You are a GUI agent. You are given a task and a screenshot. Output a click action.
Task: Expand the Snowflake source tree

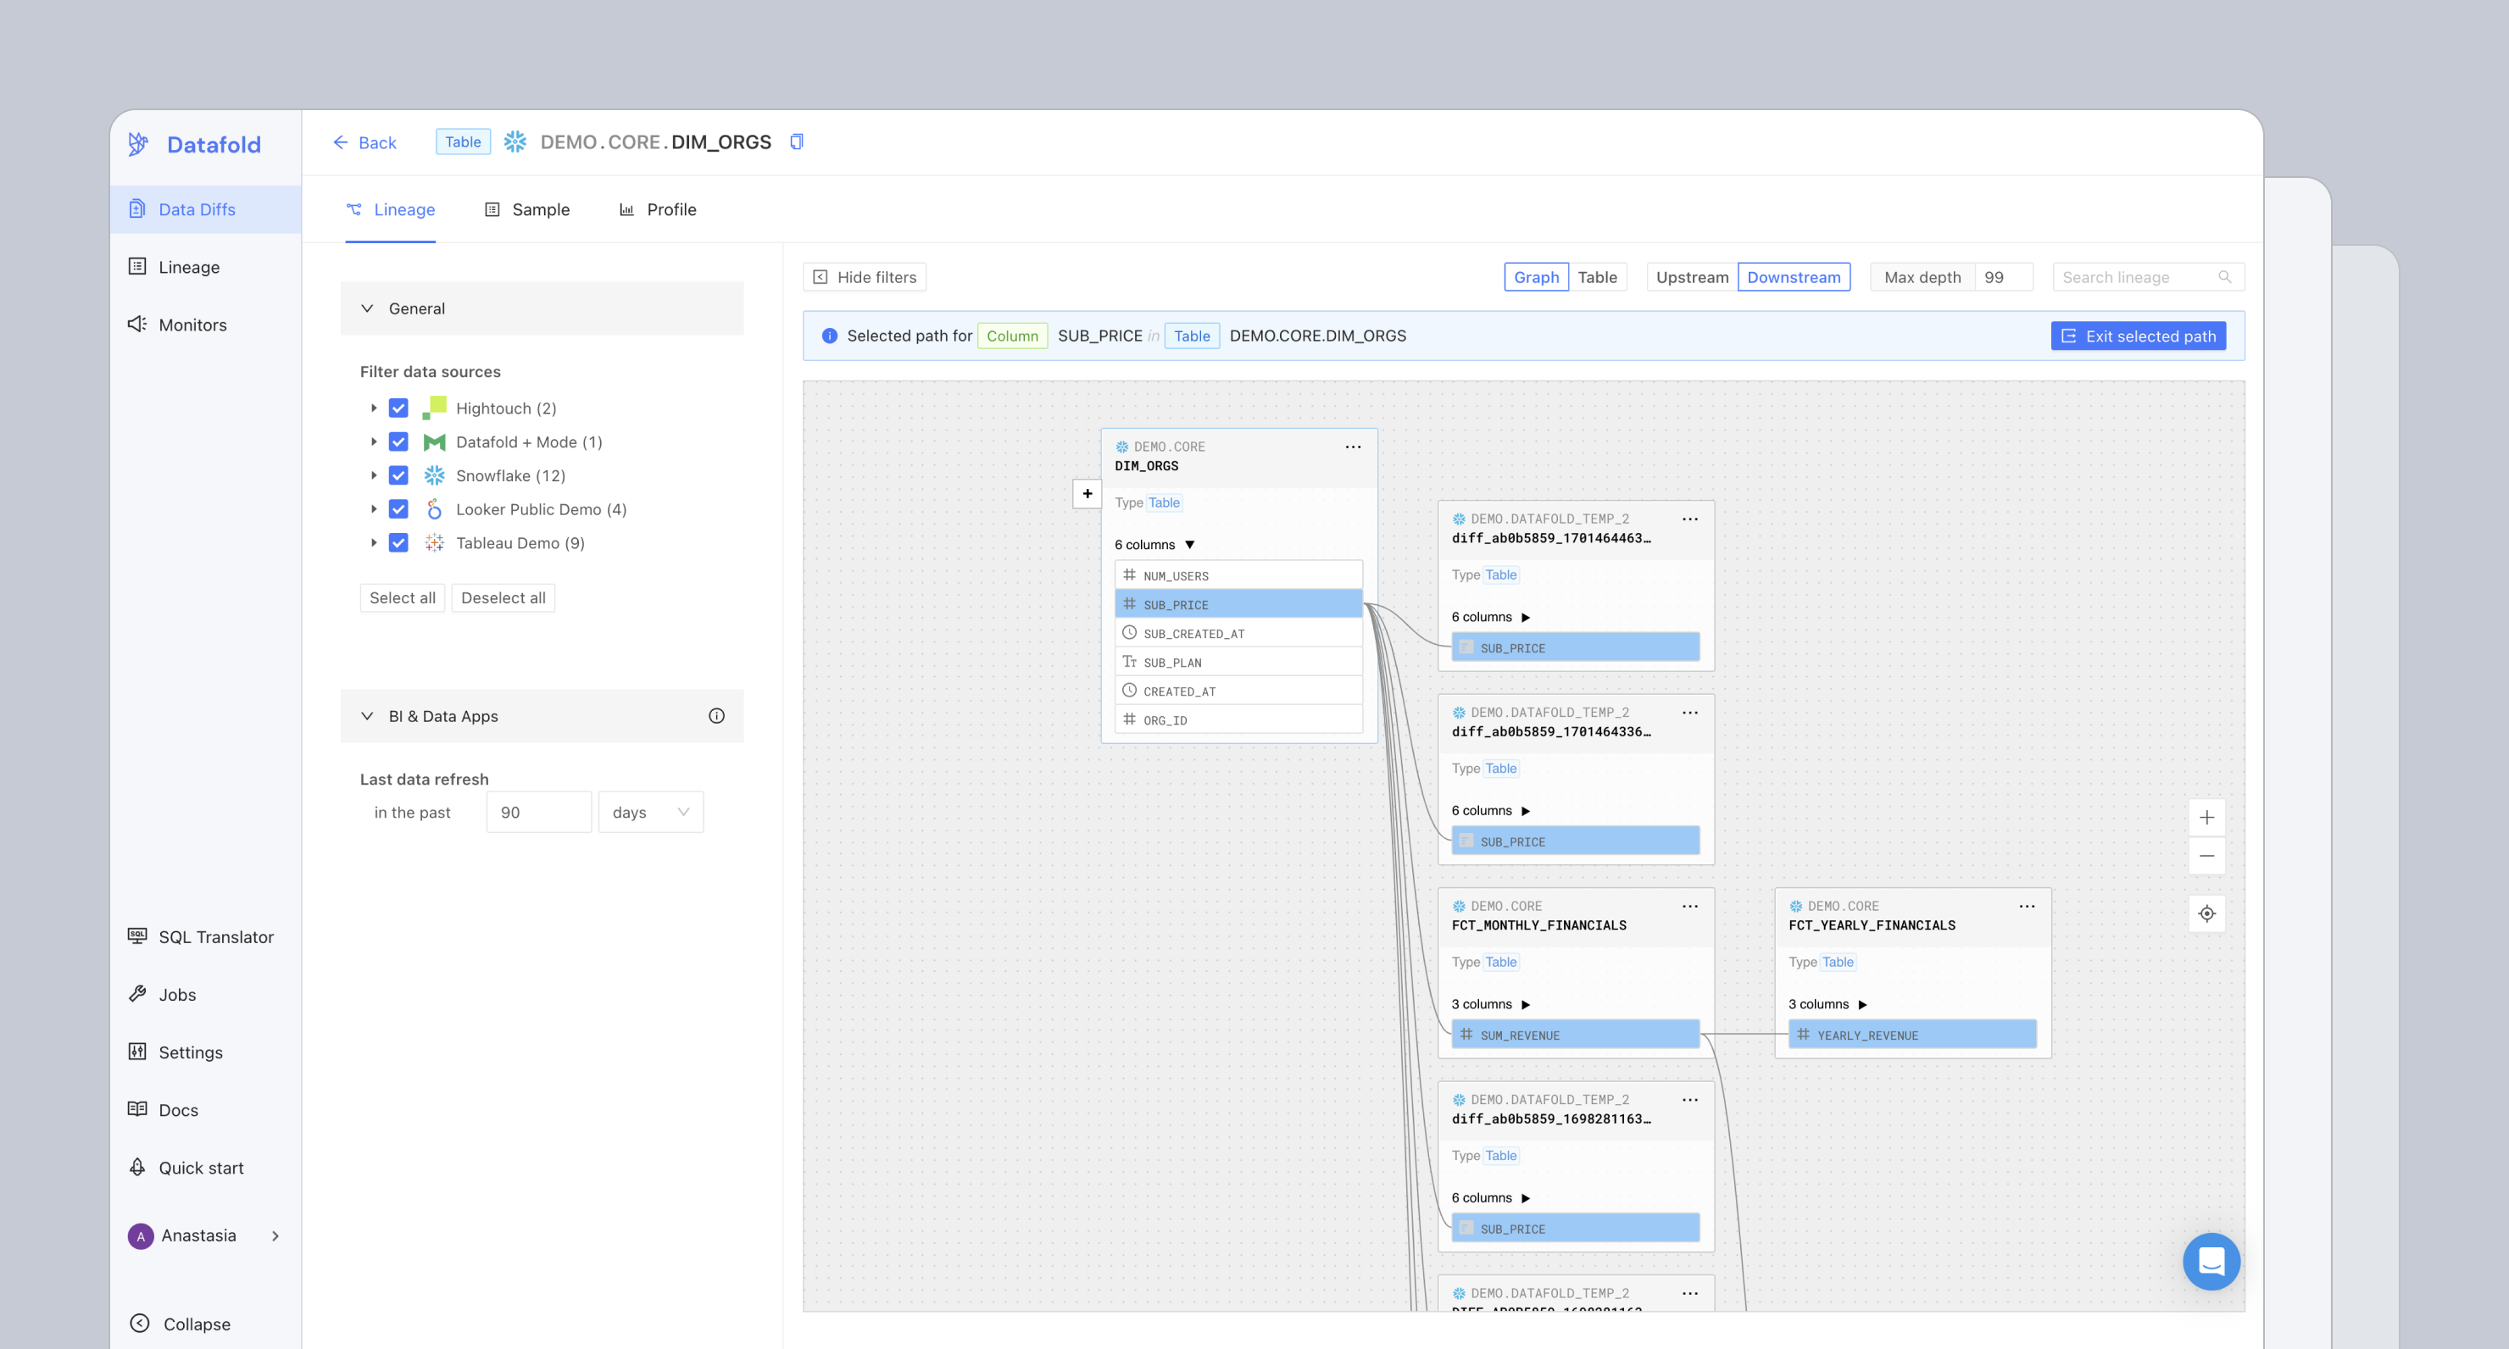[x=373, y=475]
